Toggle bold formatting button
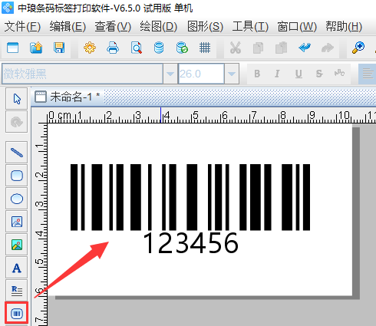 pyautogui.click(x=257, y=74)
